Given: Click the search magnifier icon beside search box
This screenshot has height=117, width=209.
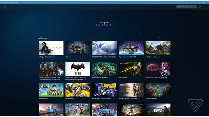Looking at the screenshot, I should coord(200,7).
